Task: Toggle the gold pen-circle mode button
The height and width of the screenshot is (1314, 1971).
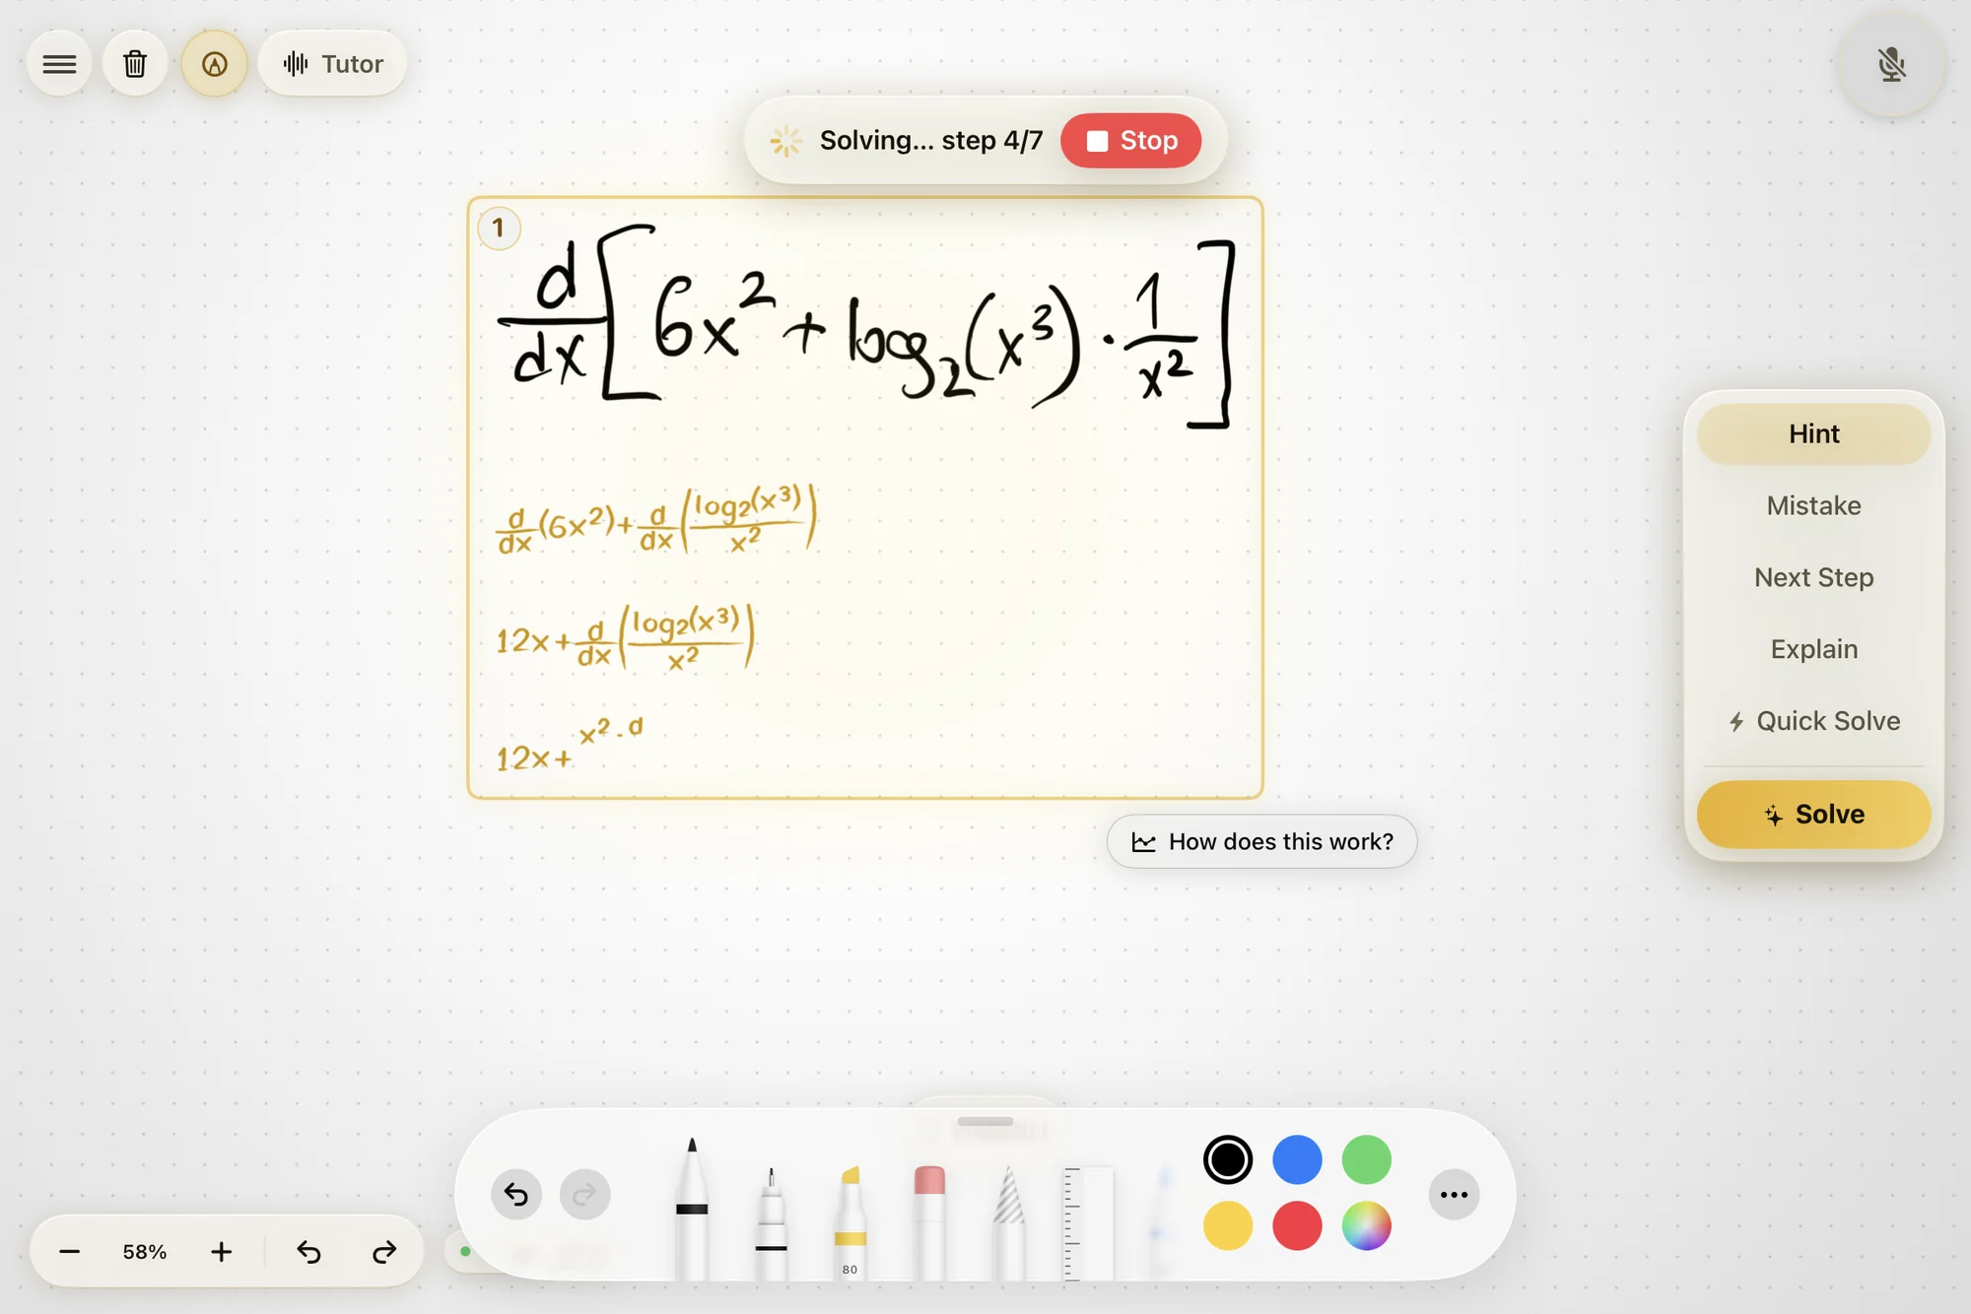Action: 214,64
